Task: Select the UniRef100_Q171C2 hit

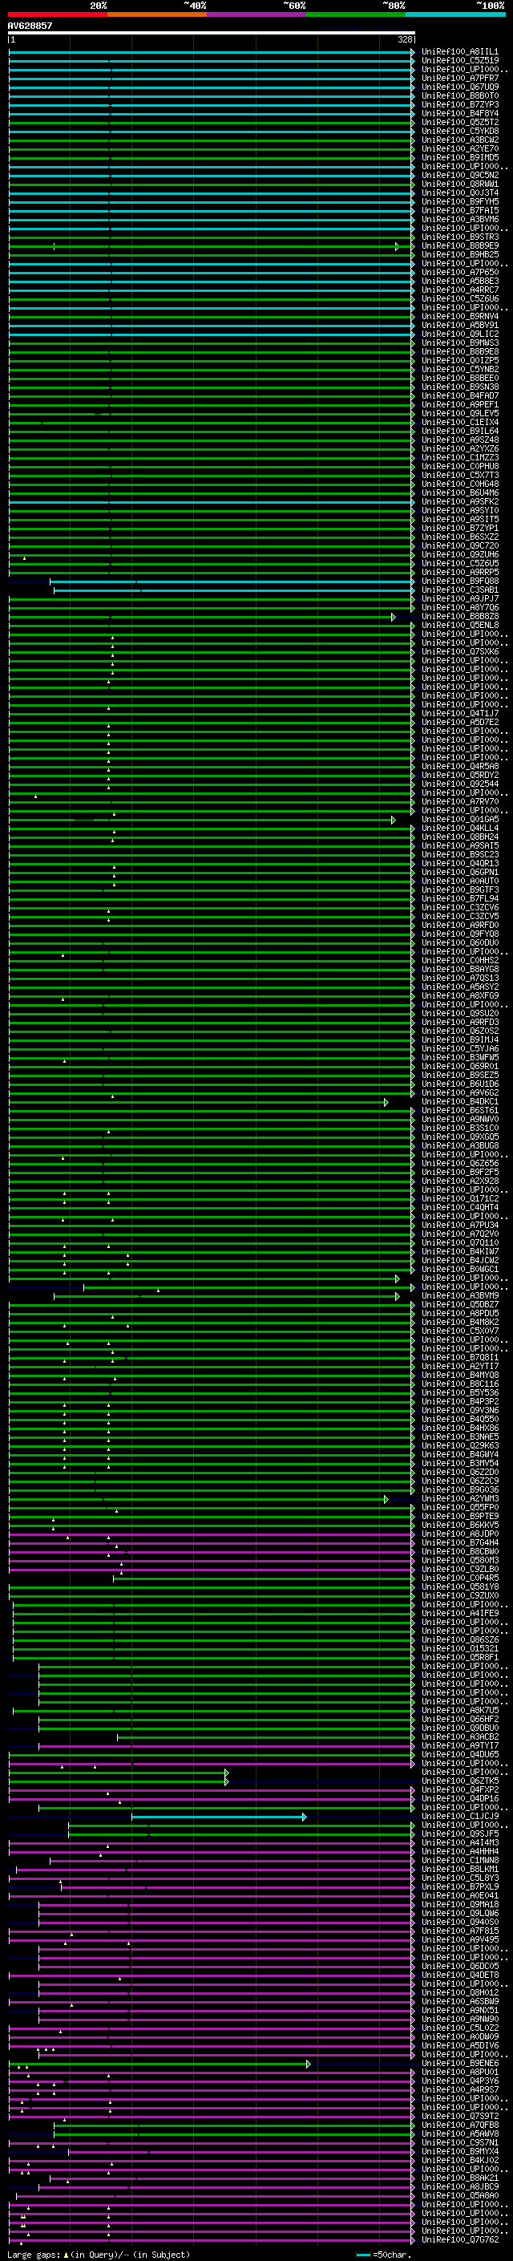Action: (460, 1198)
